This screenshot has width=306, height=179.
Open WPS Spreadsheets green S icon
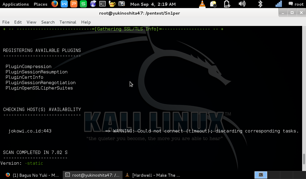(x=83, y=4)
